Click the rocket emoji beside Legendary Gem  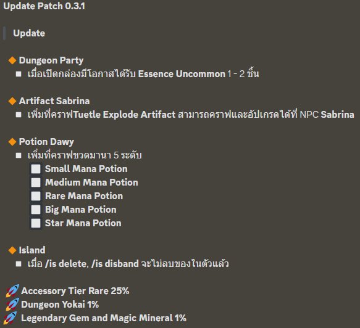[x=10, y=318]
